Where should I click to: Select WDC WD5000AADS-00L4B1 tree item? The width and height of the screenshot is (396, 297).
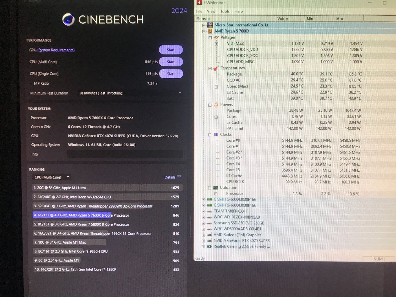click(237, 229)
